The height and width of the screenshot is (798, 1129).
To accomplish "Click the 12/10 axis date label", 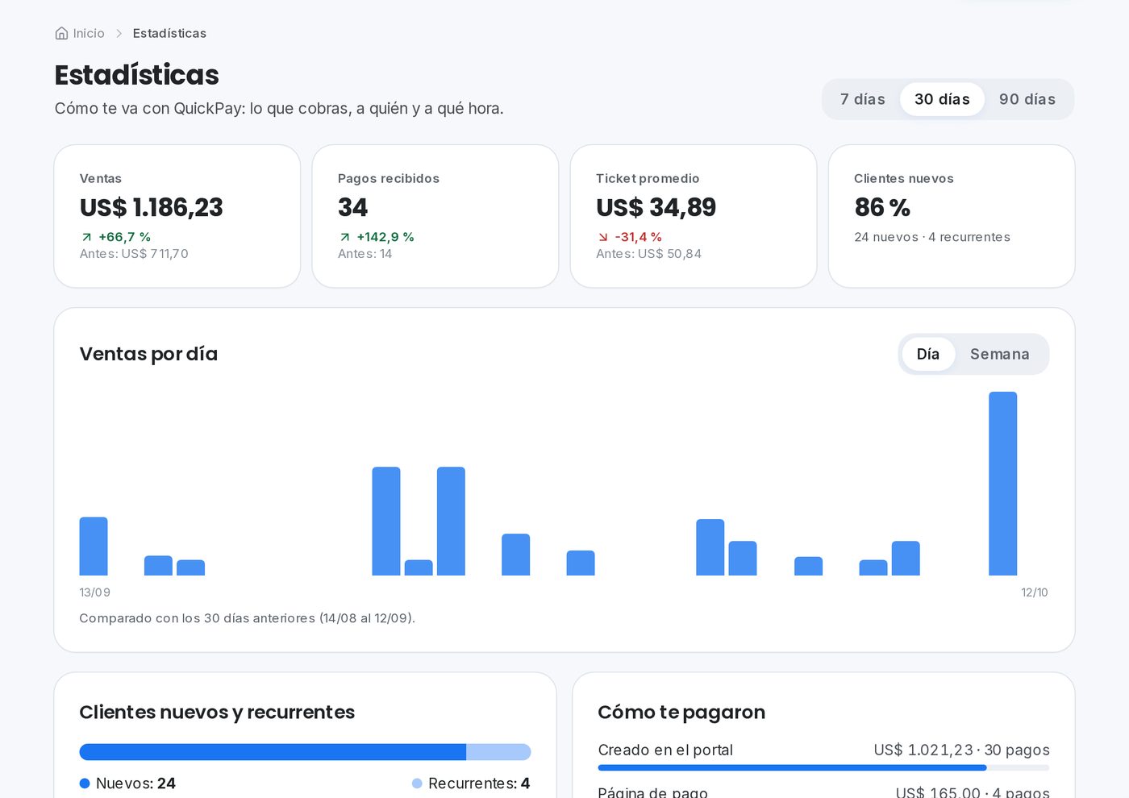I will [x=1035, y=592].
